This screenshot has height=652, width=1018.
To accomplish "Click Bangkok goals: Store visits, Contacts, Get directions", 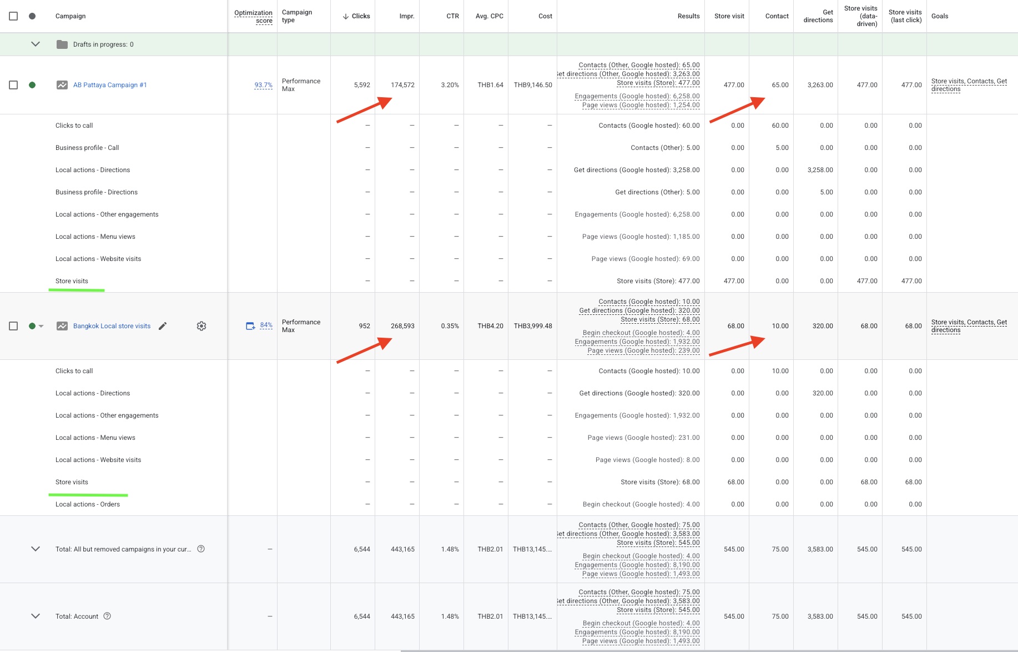I will click(x=969, y=326).
